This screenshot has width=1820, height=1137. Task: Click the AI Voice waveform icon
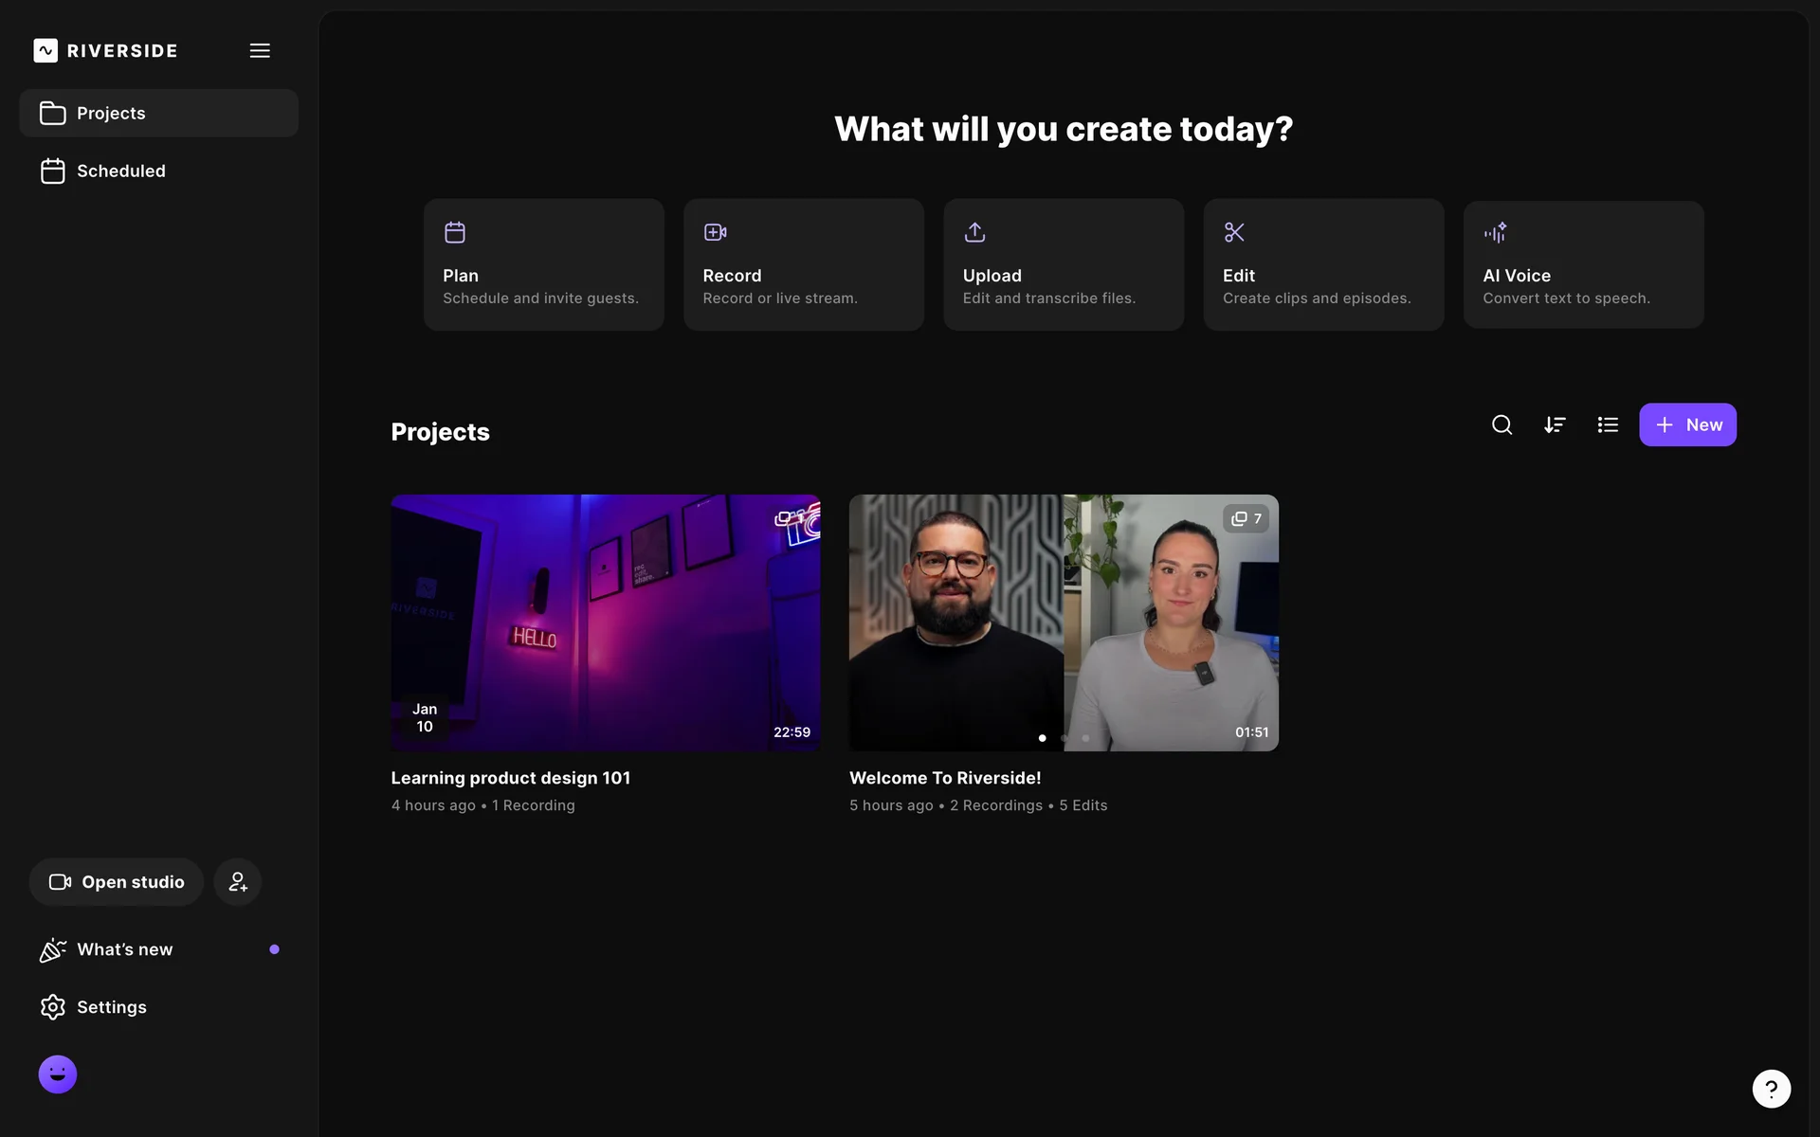click(x=1495, y=232)
